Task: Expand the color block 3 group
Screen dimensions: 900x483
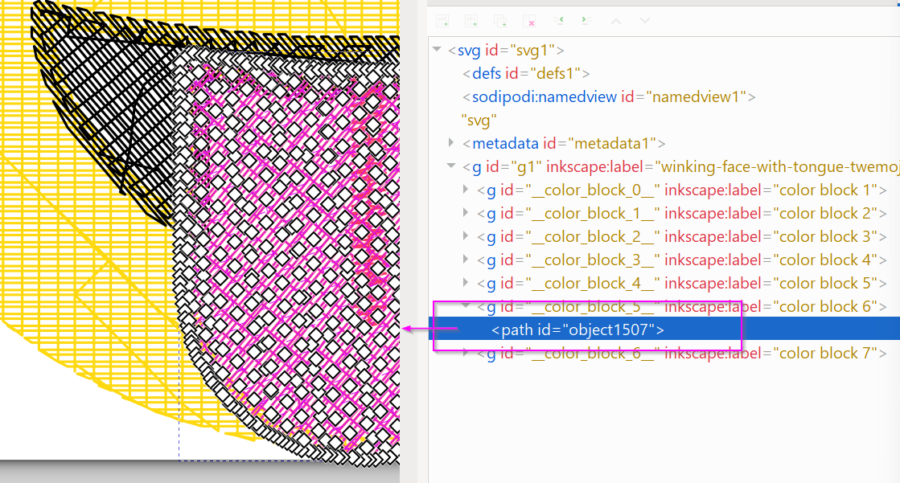Action: pyautogui.click(x=466, y=235)
